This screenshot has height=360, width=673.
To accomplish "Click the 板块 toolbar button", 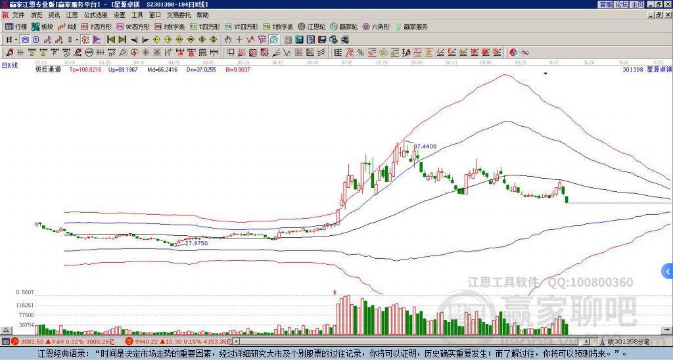I will click(x=43, y=26).
